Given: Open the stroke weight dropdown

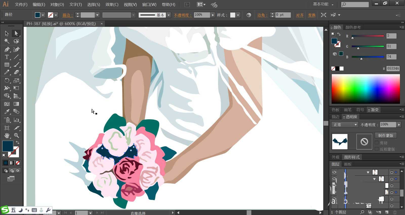Looking at the screenshot, I should pos(97,15).
